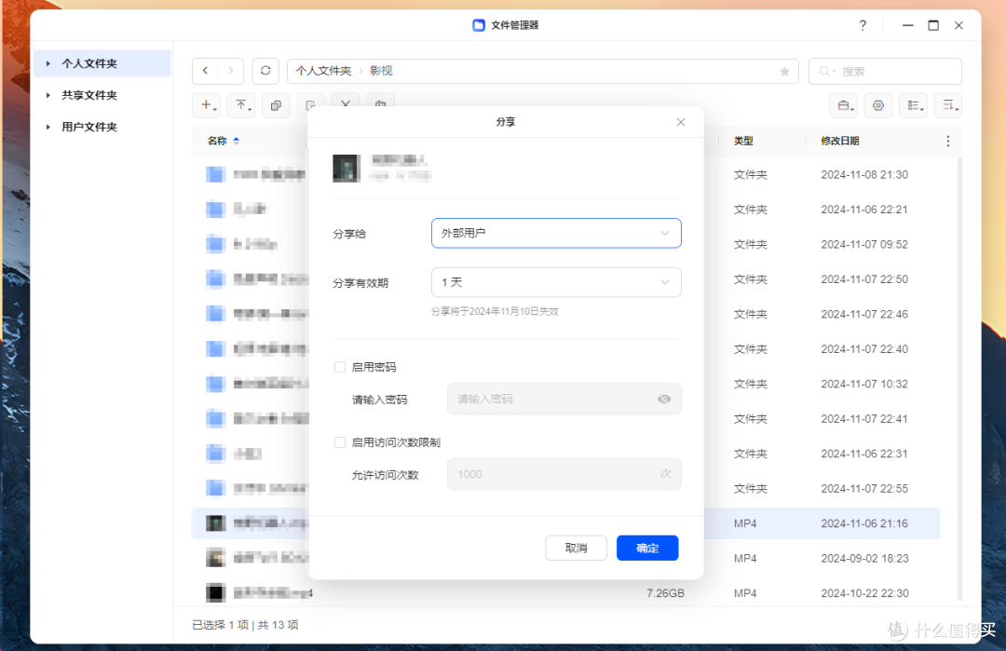Click the file list vertical scrollbar
The image size is (1006, 651).
click(959, 378)
